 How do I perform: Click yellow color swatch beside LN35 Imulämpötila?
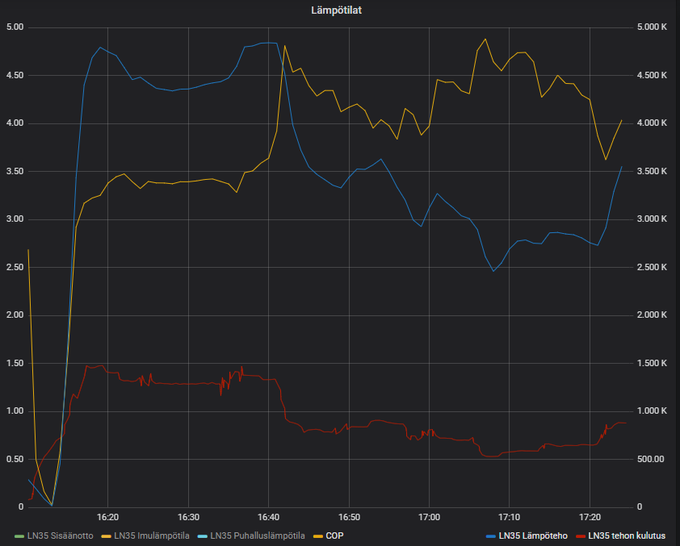coord(107,536)
